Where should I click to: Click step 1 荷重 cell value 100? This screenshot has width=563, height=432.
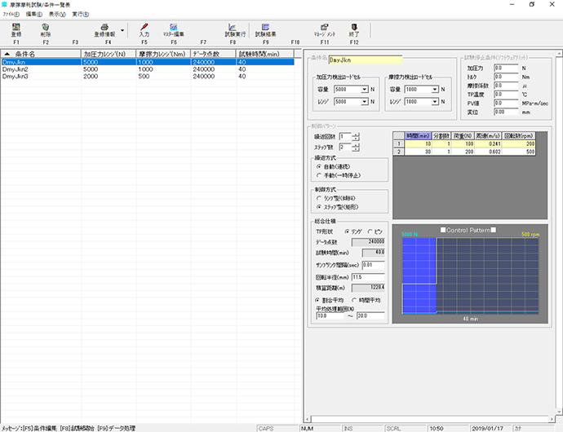pyautogui.click(x=463, y=144)
